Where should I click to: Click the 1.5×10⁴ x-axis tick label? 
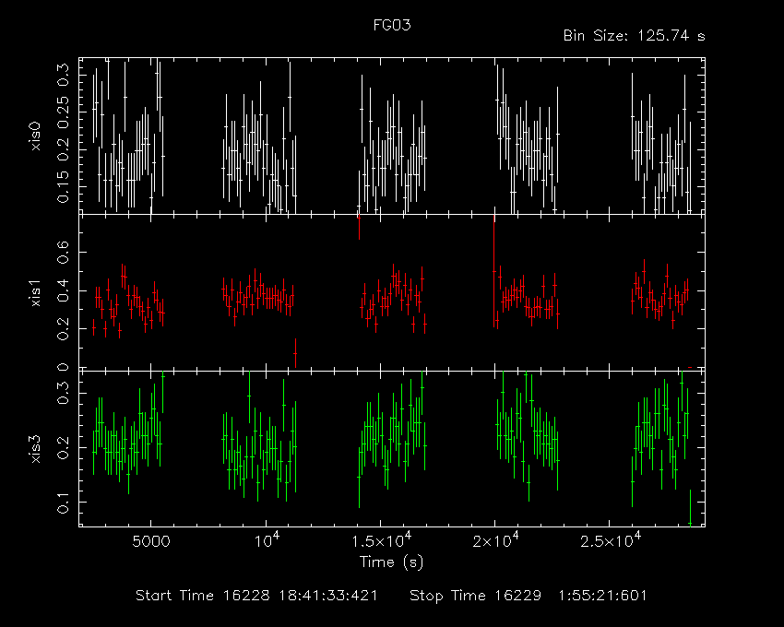tap(382, 540)
